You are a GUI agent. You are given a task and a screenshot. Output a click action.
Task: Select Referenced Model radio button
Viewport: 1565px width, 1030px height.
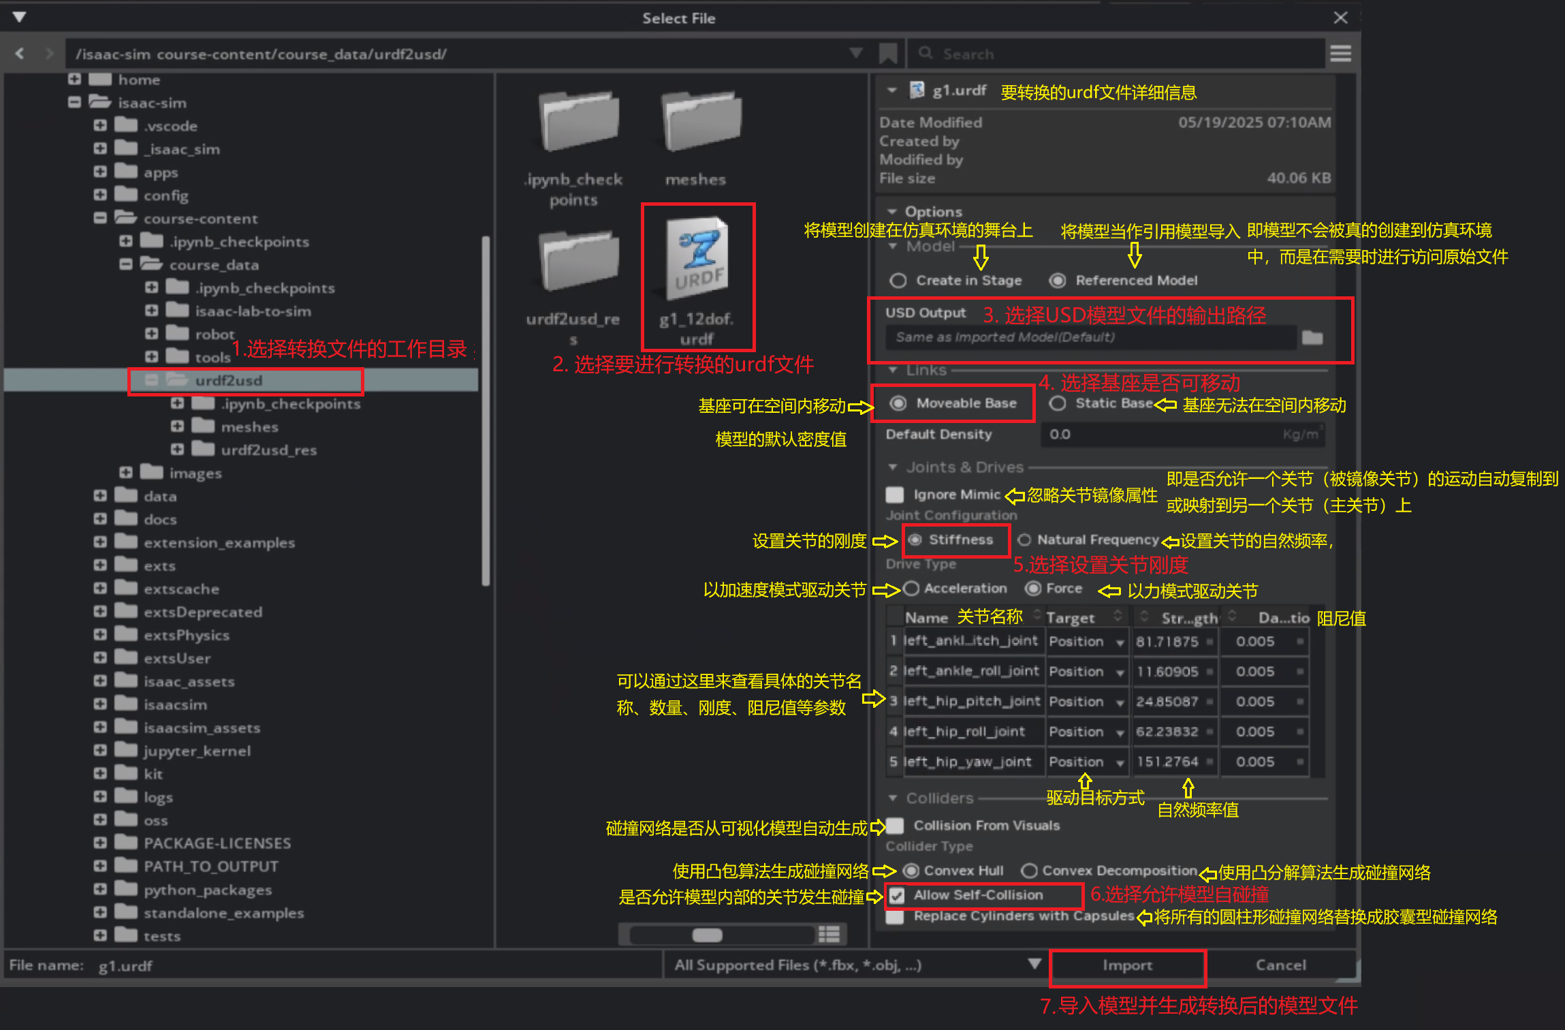[1057, 281]
